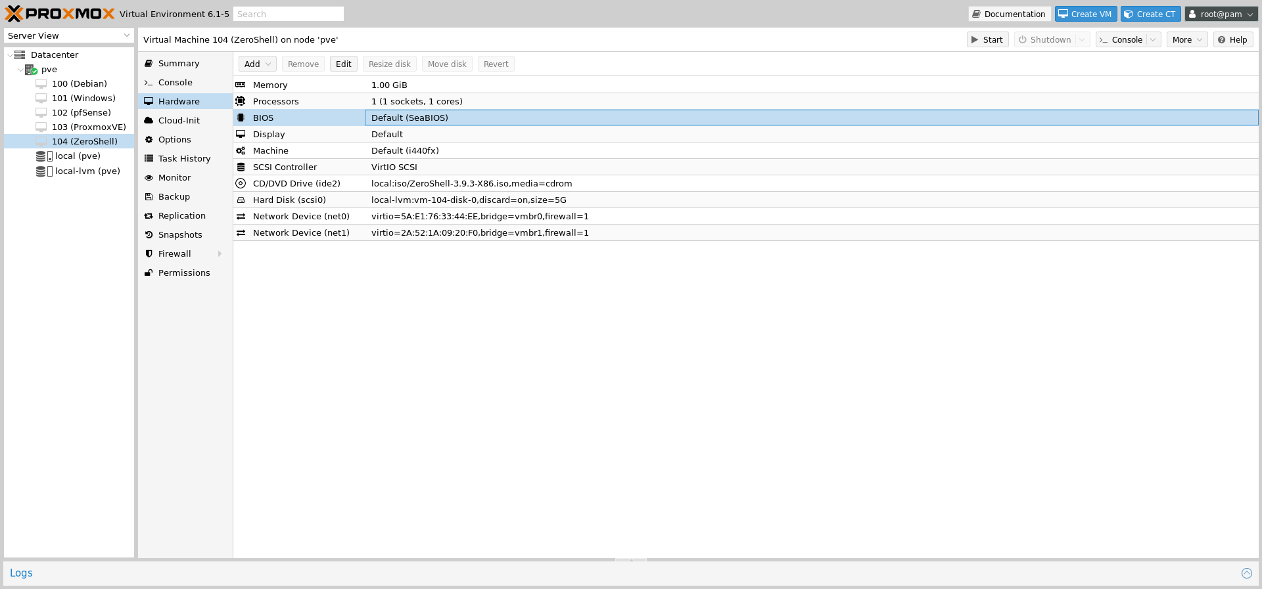This screenshot has height=589, width=1262.
Task: Open the More actions dropdown
Action: (1187, 39)
